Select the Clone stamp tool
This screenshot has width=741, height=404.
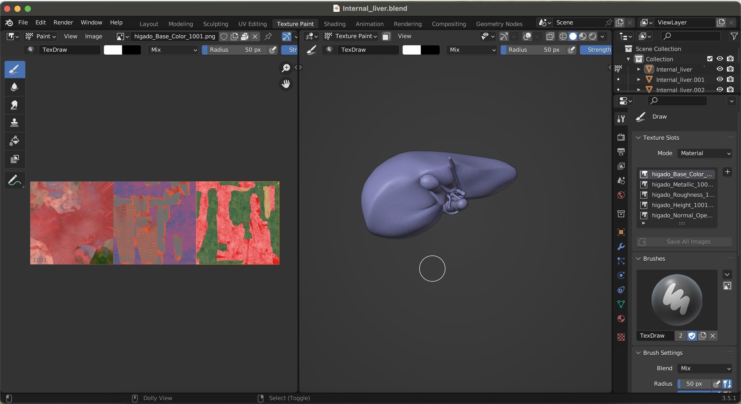tap(15, 122)
